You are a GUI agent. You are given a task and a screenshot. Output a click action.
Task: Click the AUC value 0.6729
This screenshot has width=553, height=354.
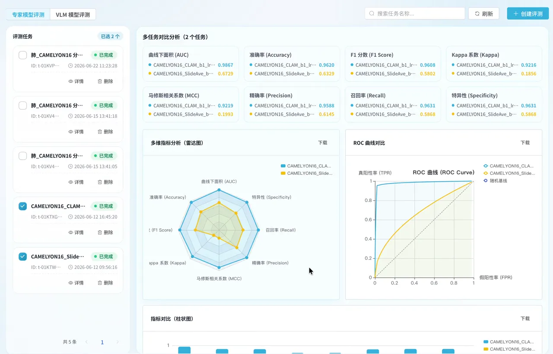coord(226,74)
